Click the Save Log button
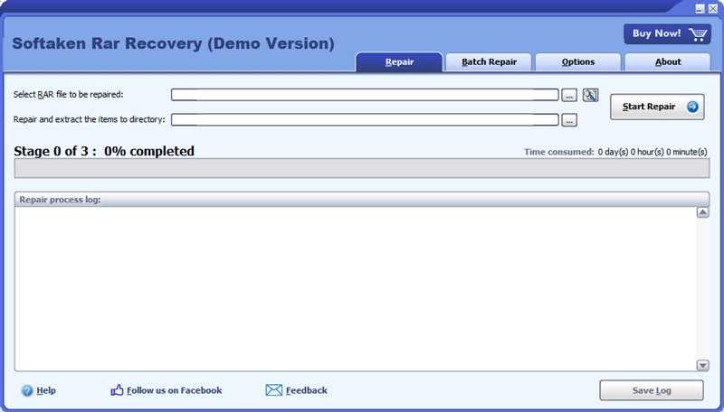The image size is (724, 412). [652, 390]
